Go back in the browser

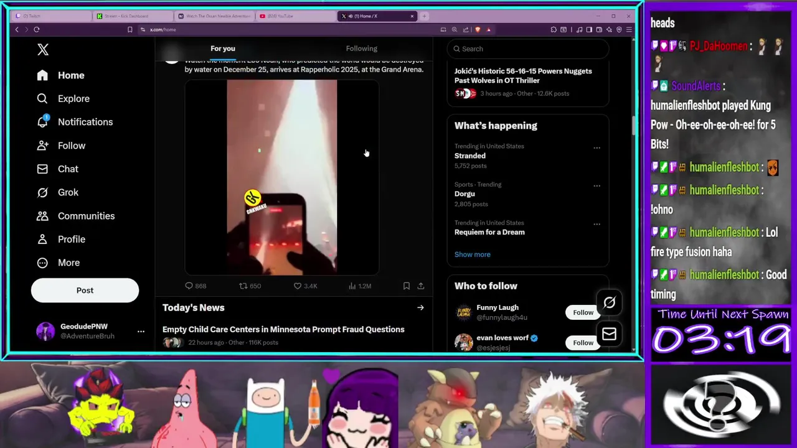pos(17,29)
